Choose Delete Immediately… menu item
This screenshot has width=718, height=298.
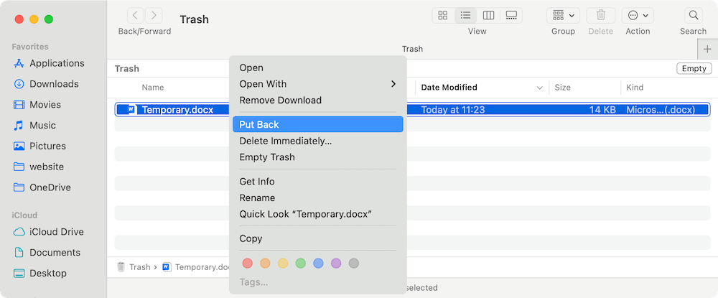point(318,141)
